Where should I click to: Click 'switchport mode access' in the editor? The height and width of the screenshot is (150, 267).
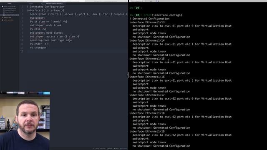click(x=46, y=33)
